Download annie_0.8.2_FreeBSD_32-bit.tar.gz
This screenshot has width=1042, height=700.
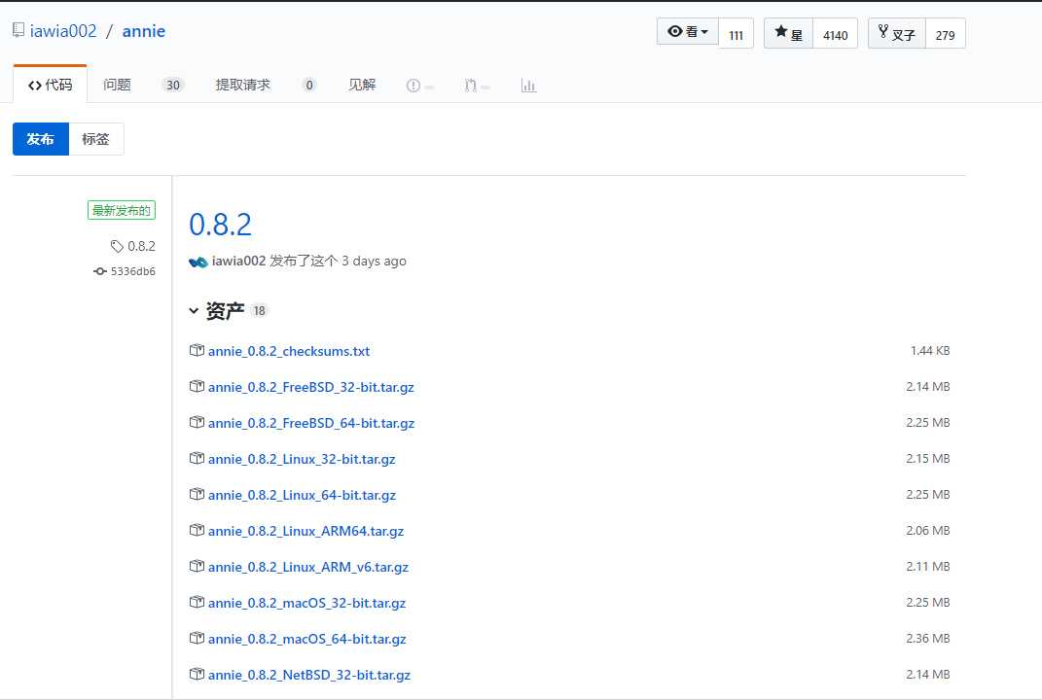click(x=311, y=387)
